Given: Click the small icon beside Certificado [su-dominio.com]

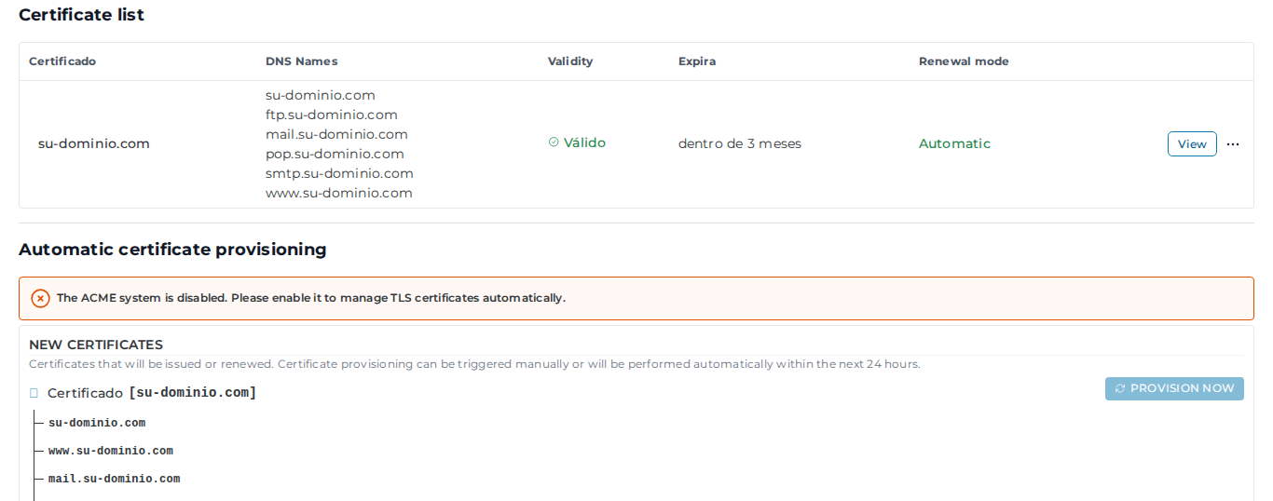Looking at the screenshot, I should 34,393.
